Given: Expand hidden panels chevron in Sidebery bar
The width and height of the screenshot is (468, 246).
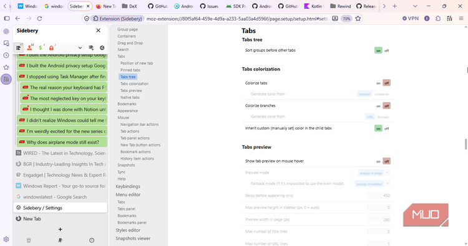Looking at the screenshot, I should pyautogui.click(x=80, y=48).
